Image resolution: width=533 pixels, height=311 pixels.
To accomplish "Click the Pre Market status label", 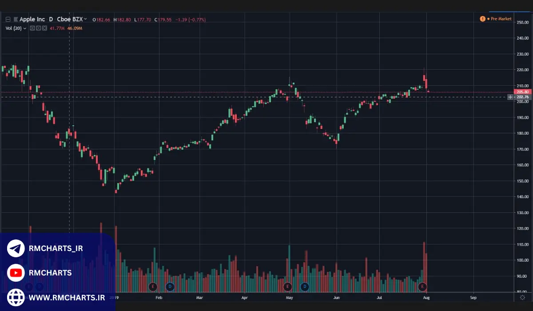I will coord(501,19).
